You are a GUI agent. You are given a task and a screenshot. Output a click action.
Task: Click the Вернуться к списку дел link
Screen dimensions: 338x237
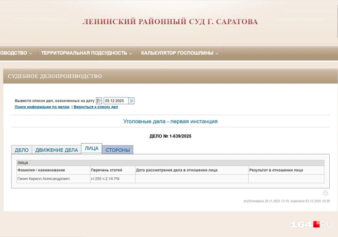96,107
